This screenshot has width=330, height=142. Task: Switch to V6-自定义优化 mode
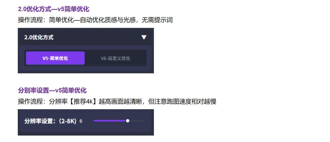point(115,58)
